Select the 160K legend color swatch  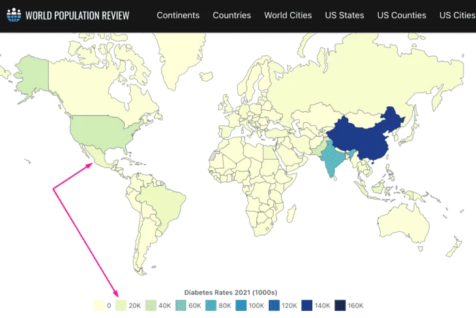click(x=340, y=305)
